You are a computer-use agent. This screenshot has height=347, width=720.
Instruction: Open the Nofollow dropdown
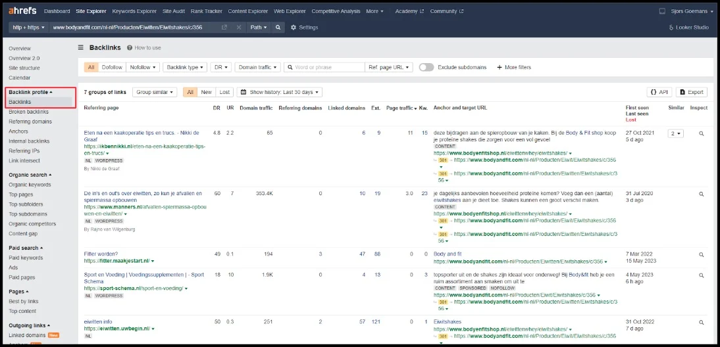pyautogui.click(x=143, y=68)
